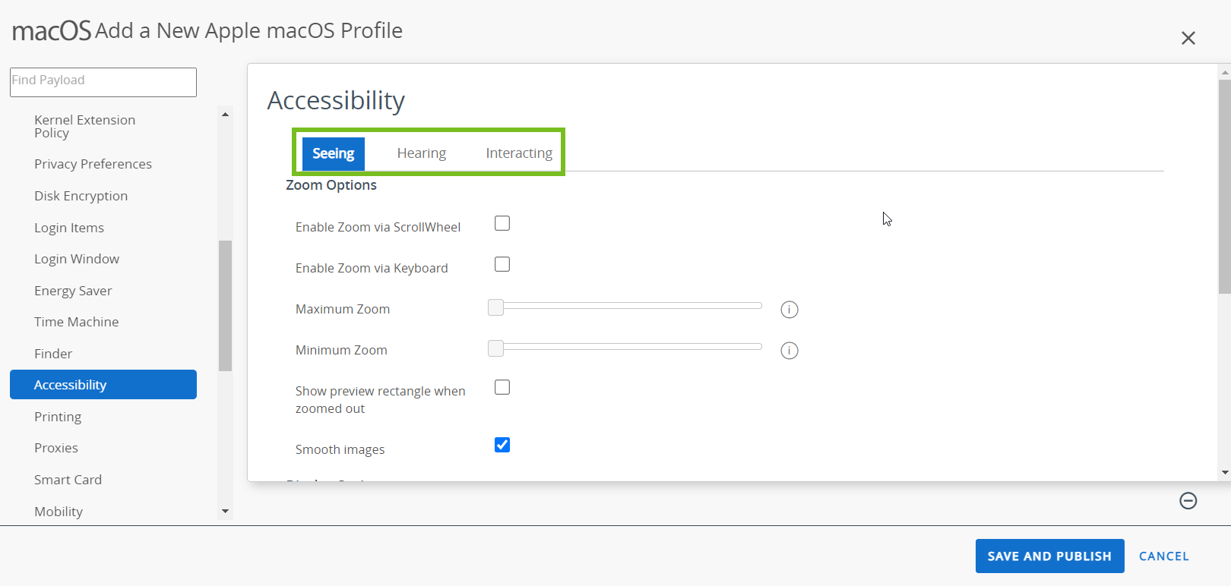Click settings panel scroll up arrow

point(1225,72)
